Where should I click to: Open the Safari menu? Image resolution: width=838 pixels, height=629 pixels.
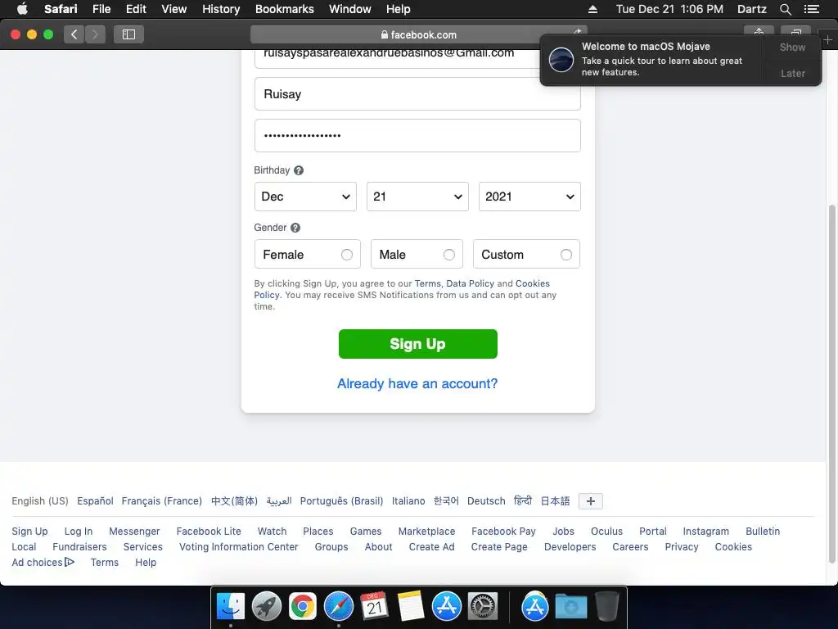coord(61,9)
